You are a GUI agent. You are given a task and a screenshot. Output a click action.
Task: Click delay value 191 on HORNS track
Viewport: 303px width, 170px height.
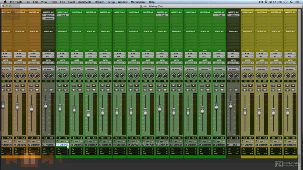[x=52, y=149]
